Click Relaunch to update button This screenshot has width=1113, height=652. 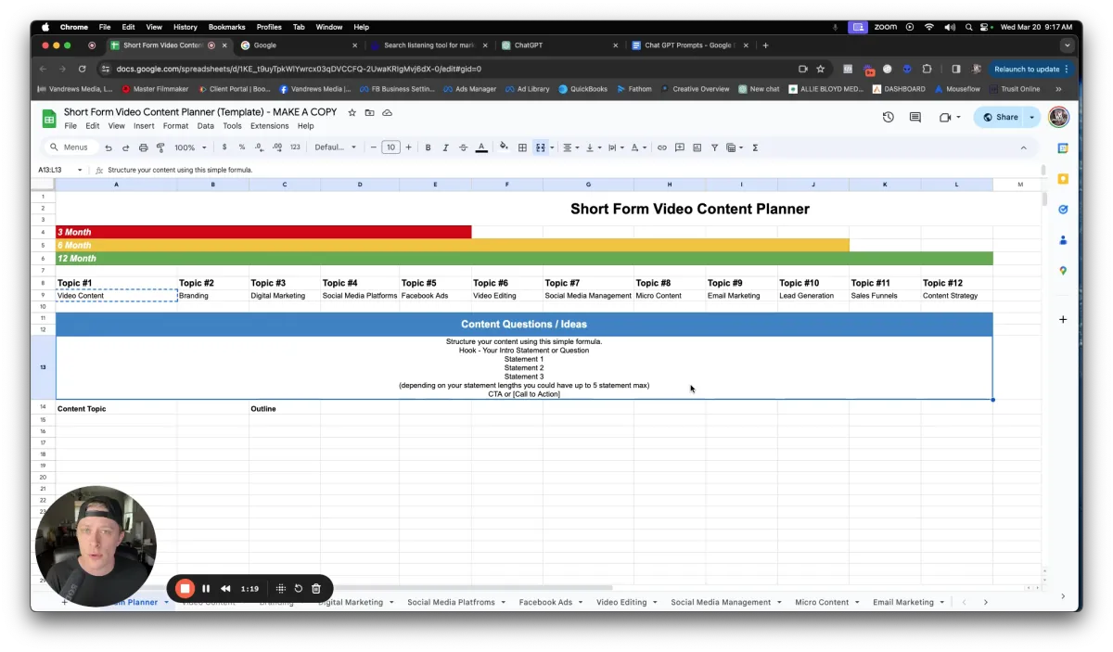click(x=1027, y=69)
